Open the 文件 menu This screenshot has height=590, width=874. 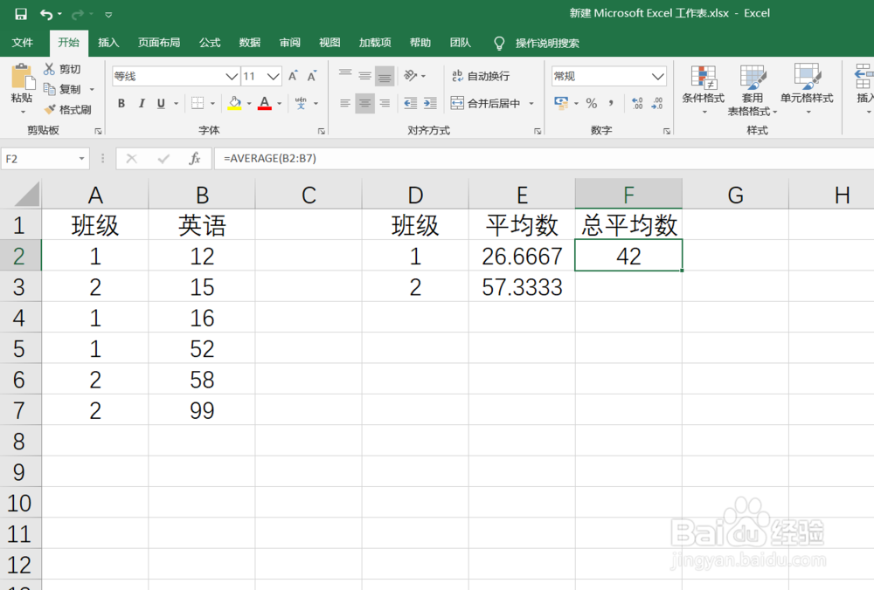pos(24,43)
